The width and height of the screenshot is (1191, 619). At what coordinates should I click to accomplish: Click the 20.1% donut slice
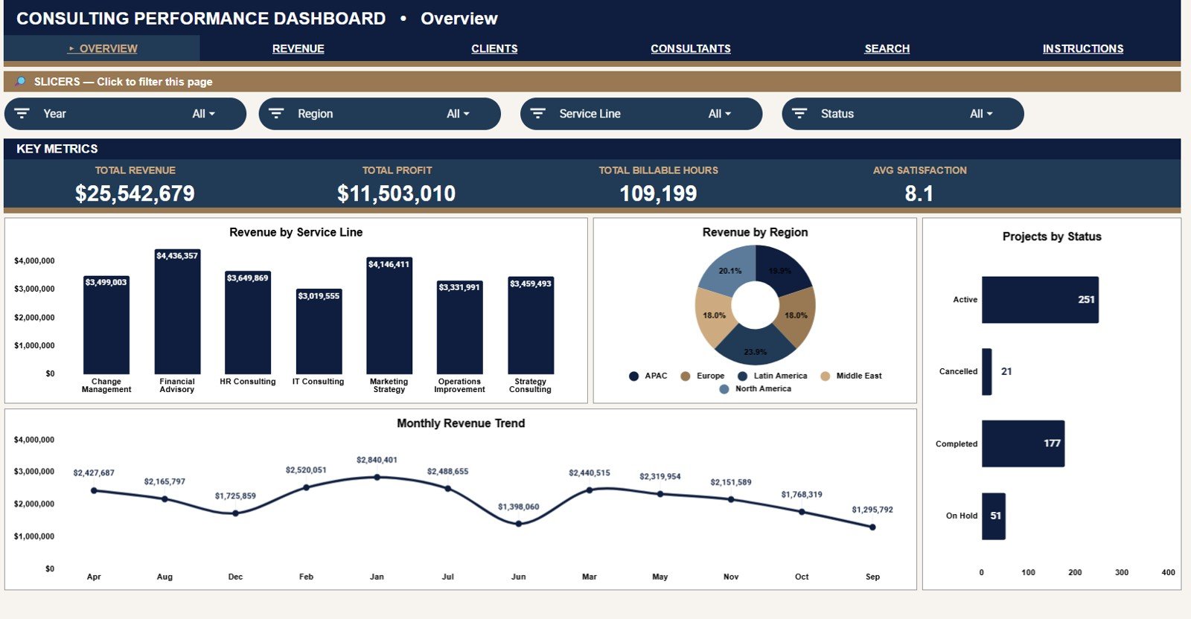pos(725,272)
